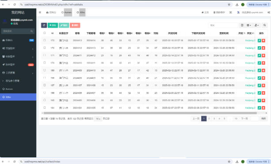Edit row 170 with green pencil icon

coord(260,63)
